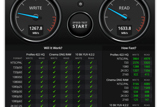
Task: Click 720p60 10 Bit YUV write checkmark
Action: [79, 72]
